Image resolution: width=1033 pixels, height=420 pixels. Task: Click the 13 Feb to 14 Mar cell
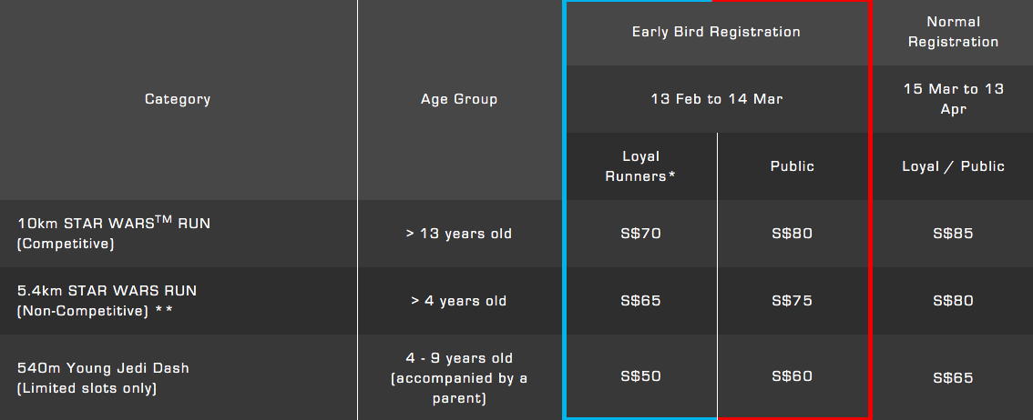pos(717,99)
